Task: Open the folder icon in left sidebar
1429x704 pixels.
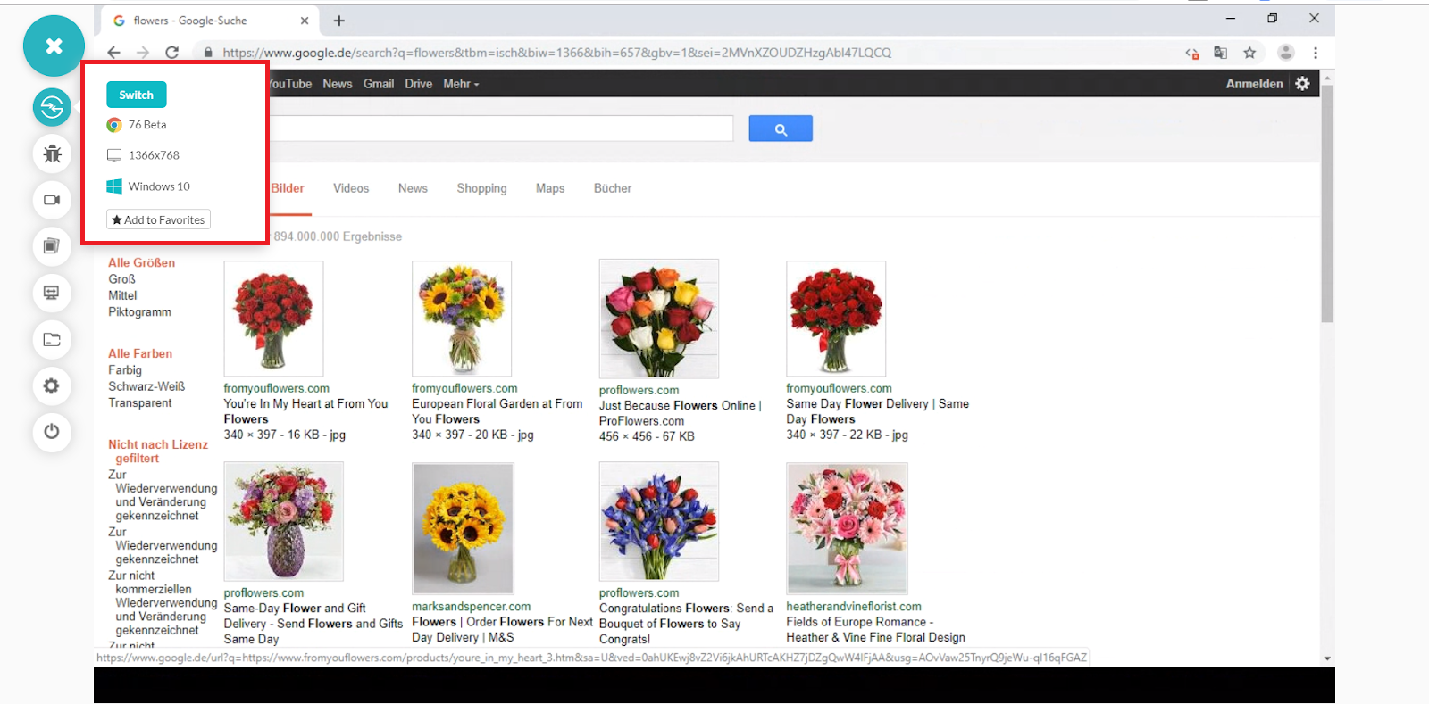Action: (52, 339)
